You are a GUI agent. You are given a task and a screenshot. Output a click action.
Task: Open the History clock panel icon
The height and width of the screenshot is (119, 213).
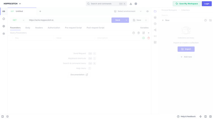[x=155, y=24]
